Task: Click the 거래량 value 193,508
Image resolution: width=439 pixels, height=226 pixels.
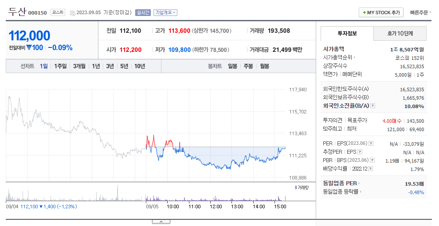Action: point(279,31)
